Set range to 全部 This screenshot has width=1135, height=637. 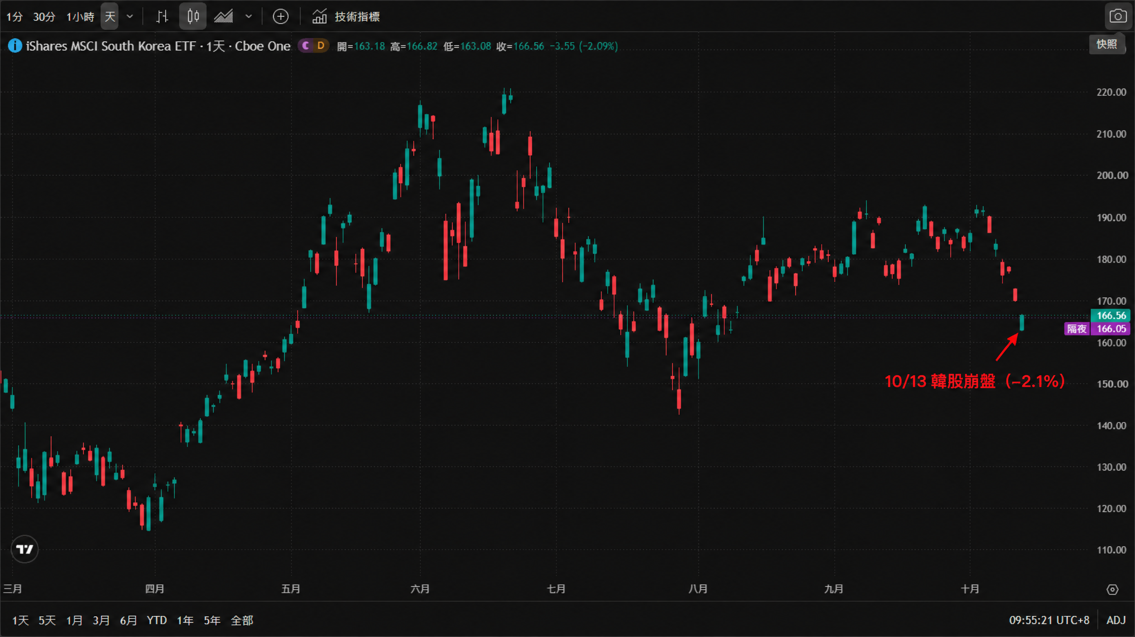pos(242,621)
